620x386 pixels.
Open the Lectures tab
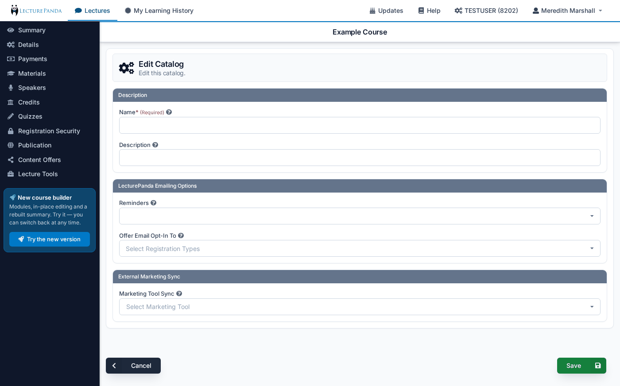click(x=93, y=11)
